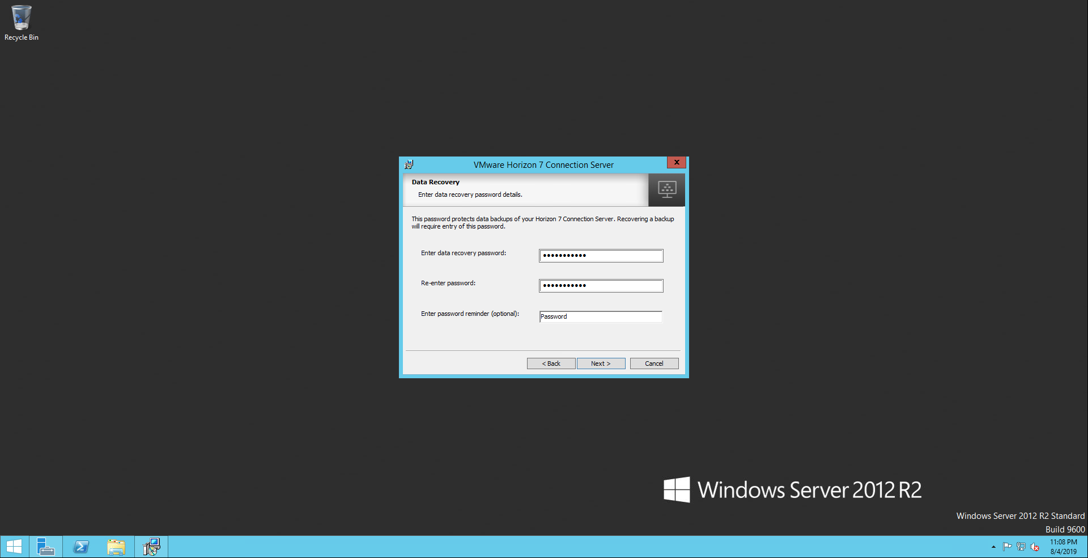Expand hidden system tray icons arrow

pyautogui.click(x=993, y=547)
